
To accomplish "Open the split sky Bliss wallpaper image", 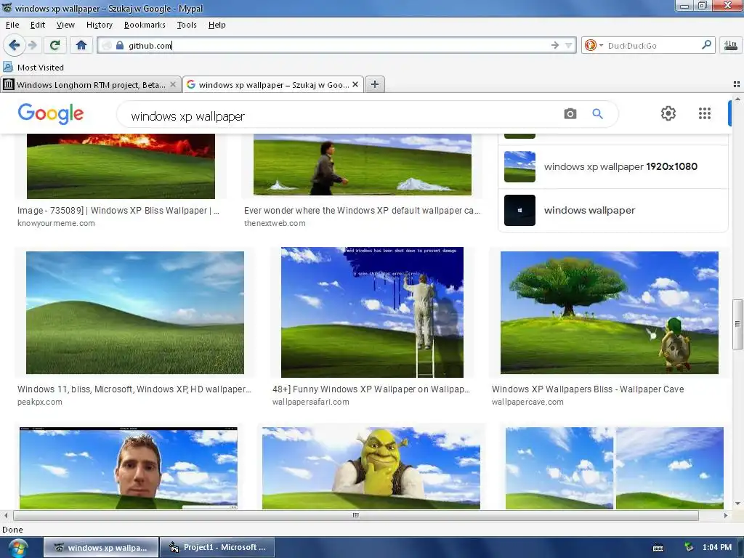I will click(x=615, y=469).
